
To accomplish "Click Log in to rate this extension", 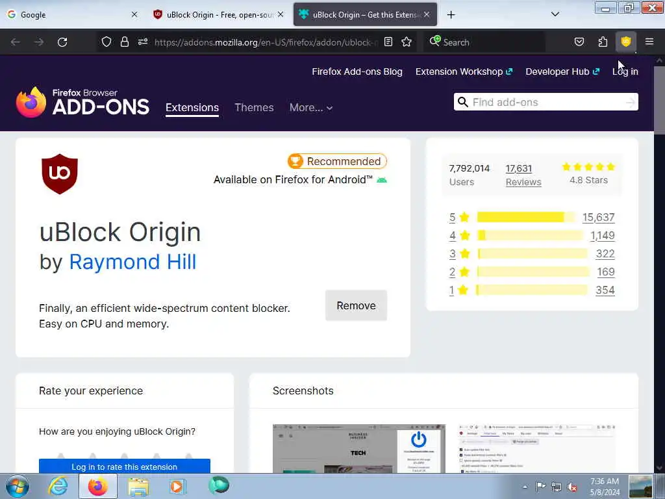I will pyautogui.click(x=124, y=467).
